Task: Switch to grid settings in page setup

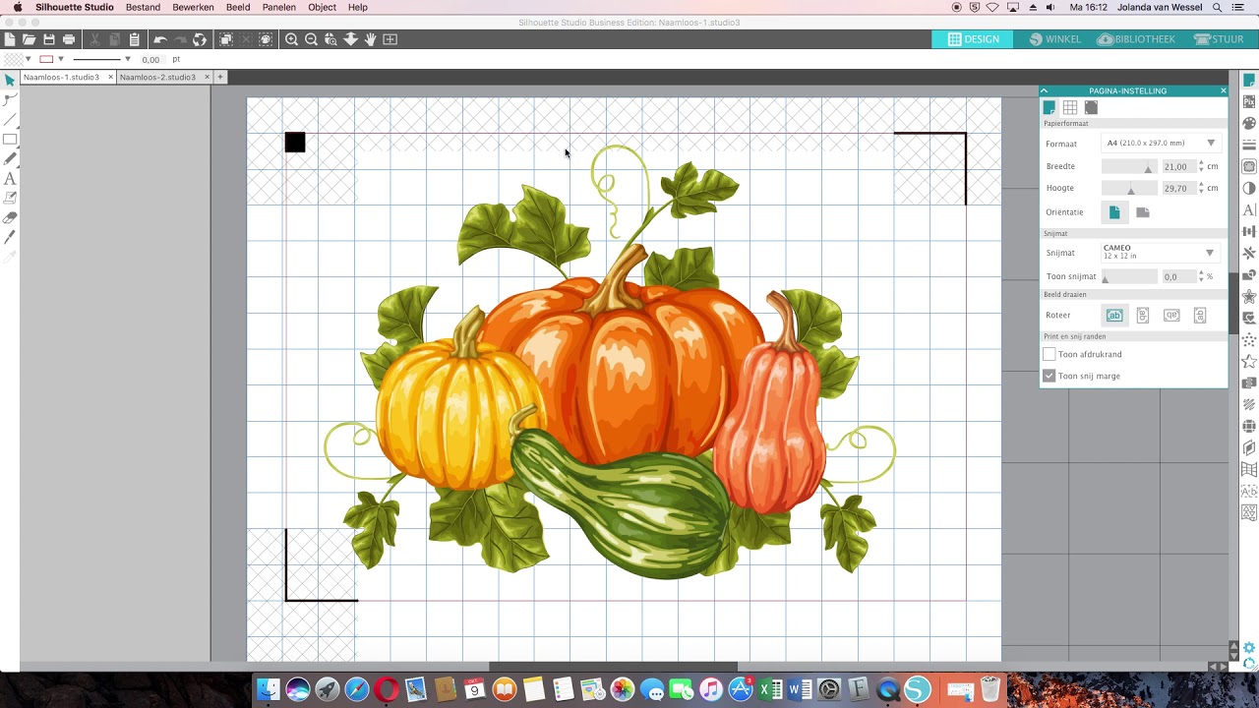Action: point(1070,108)
